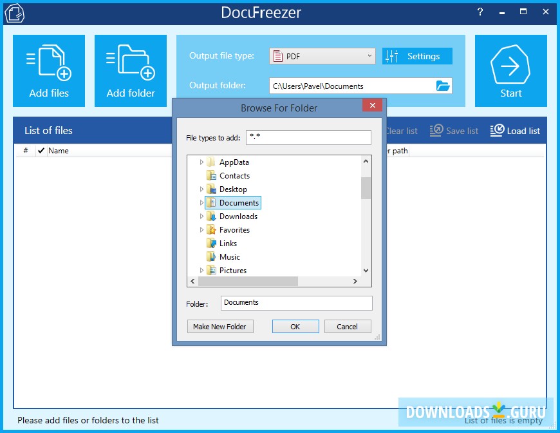Click the horizontal scrollbar thumb in folder tree
Viewport: 560px width, 433px height.
click(248, 282)
